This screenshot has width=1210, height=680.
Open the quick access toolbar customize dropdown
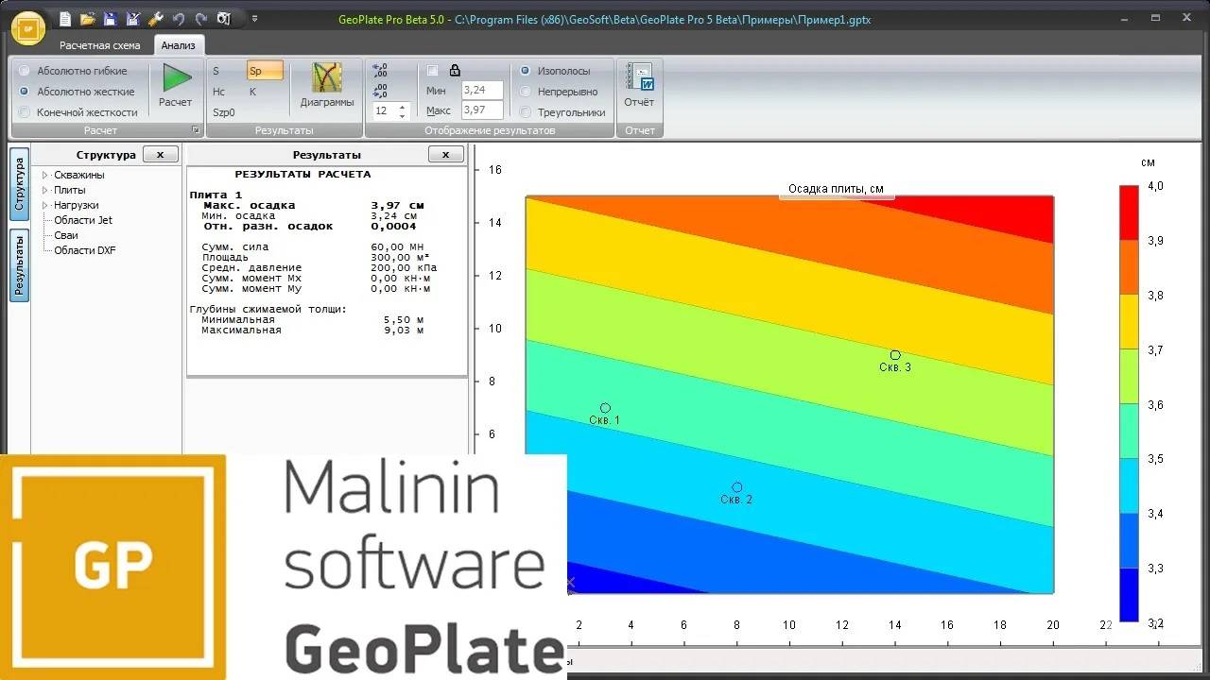click(254, 19)
